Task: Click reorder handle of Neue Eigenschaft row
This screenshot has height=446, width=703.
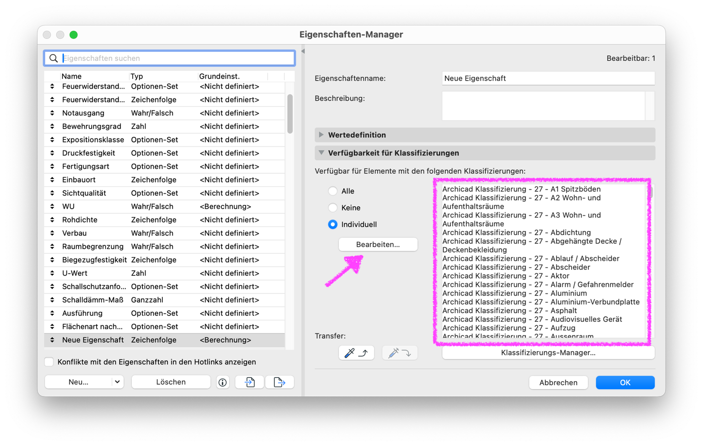Action: pyautogui.click(x=52, y=340)
